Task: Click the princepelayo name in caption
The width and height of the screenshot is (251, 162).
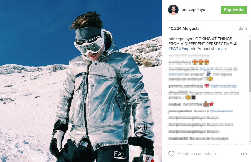Action: [x=180, y=39]
